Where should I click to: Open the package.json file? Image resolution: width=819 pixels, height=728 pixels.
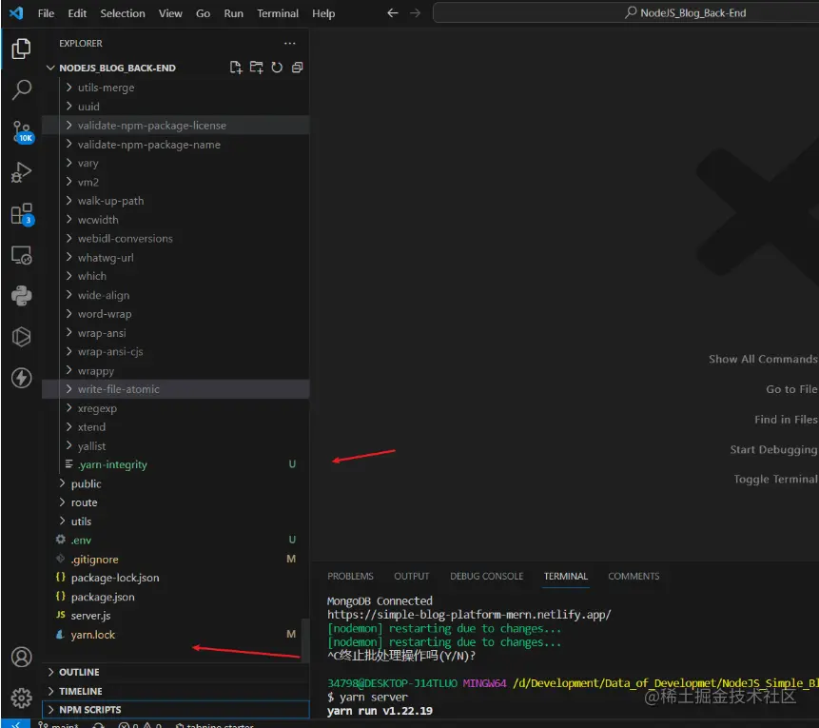click(x=176, y=597)
